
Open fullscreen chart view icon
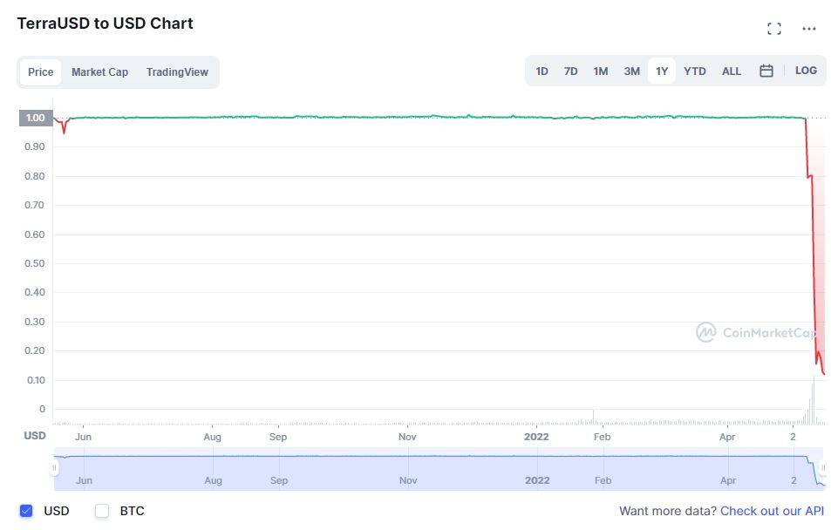pyautogui.click(x=773, y=29)
